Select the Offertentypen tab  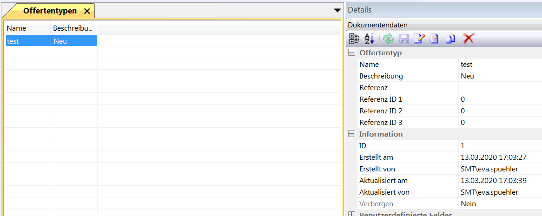[49, 11]
